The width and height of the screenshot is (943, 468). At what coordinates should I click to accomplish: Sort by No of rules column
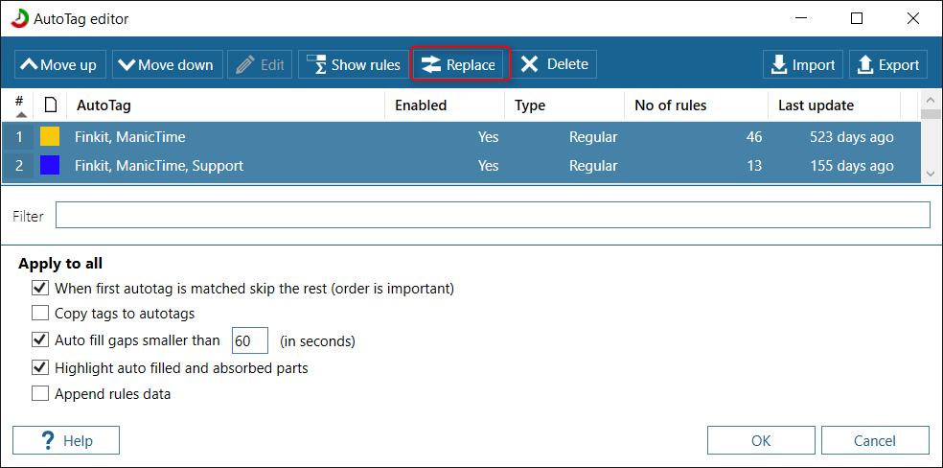(x=696, y=105)
